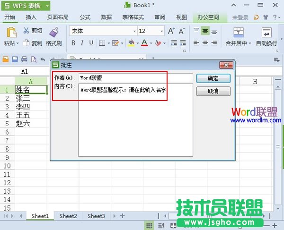Click the fill color bucket icon
This screenshot has height=230, width=284.
point(131,43)
